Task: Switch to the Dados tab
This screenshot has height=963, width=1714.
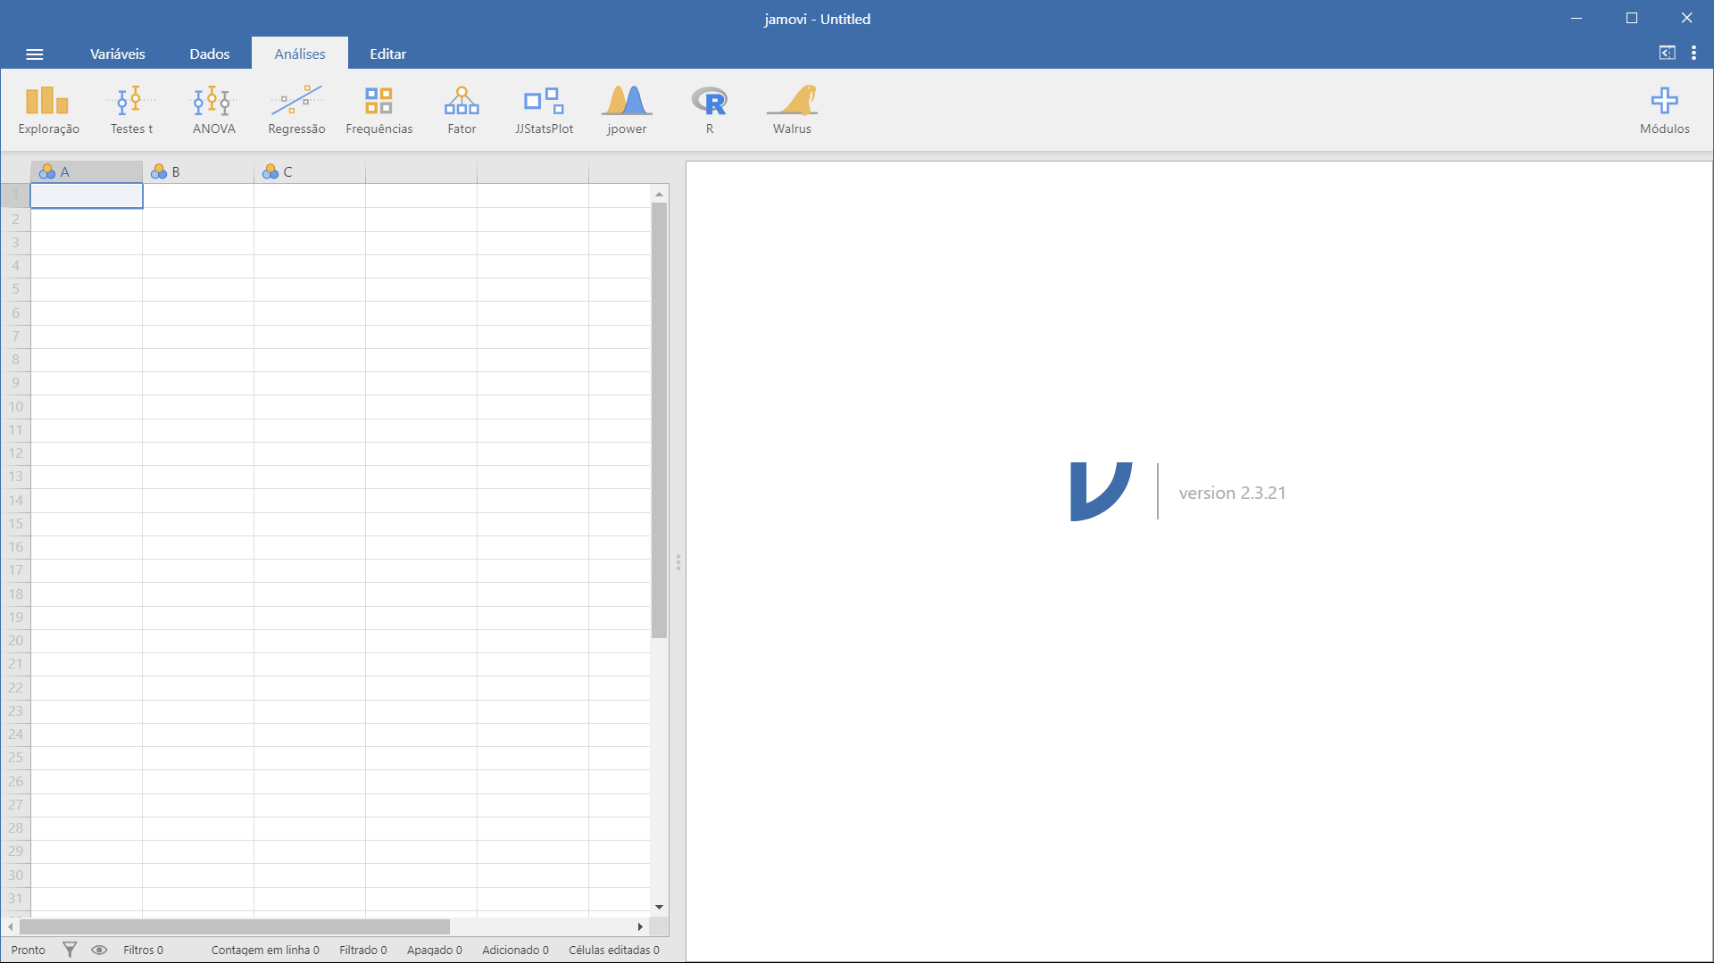Action: (210, 54)
